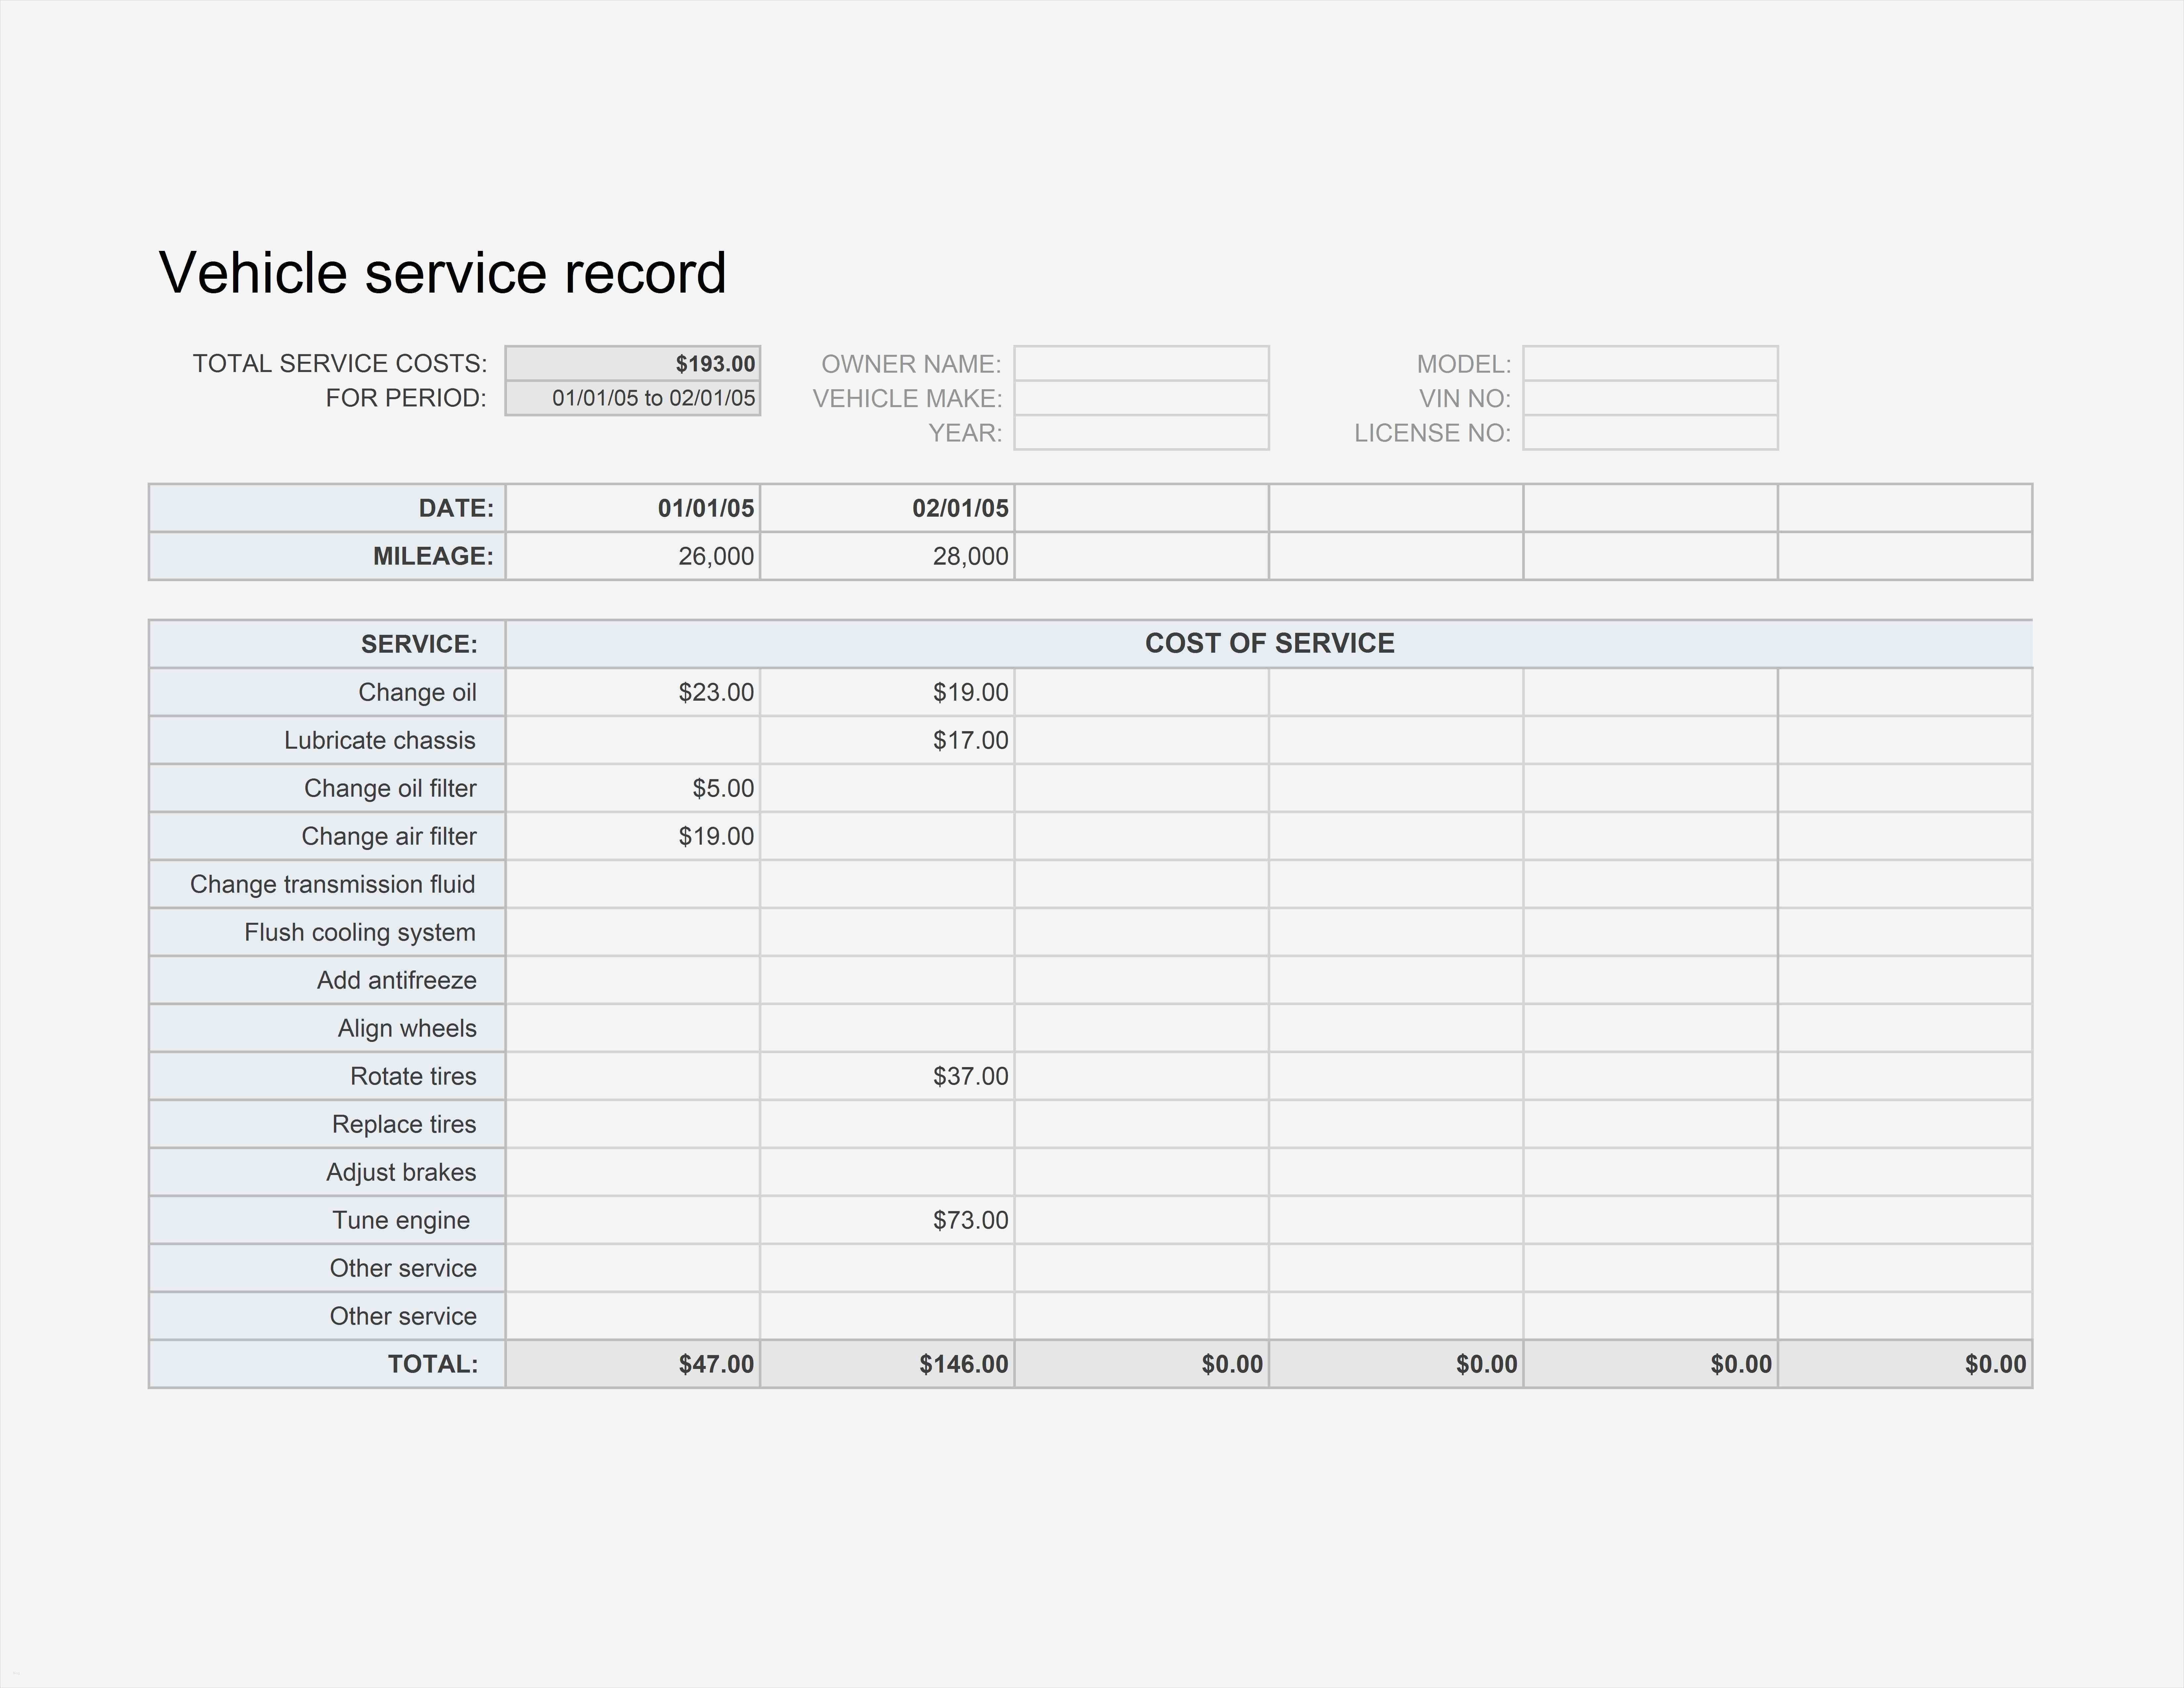Viewport: 2184px width, 1688px height.
Task: Click the 28,000 mileage cell
Action: click(x=887, y=556)
